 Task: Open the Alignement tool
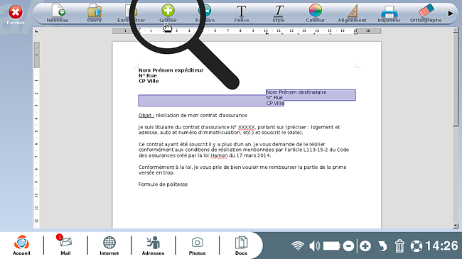point(352,13)
